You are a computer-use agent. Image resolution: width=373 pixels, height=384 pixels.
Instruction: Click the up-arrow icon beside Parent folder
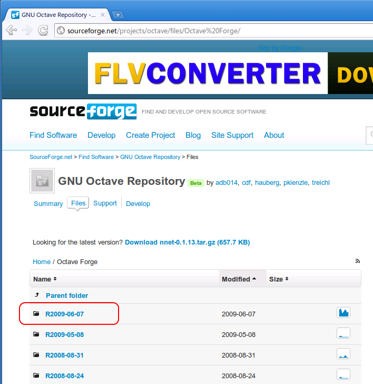[37, 295]
